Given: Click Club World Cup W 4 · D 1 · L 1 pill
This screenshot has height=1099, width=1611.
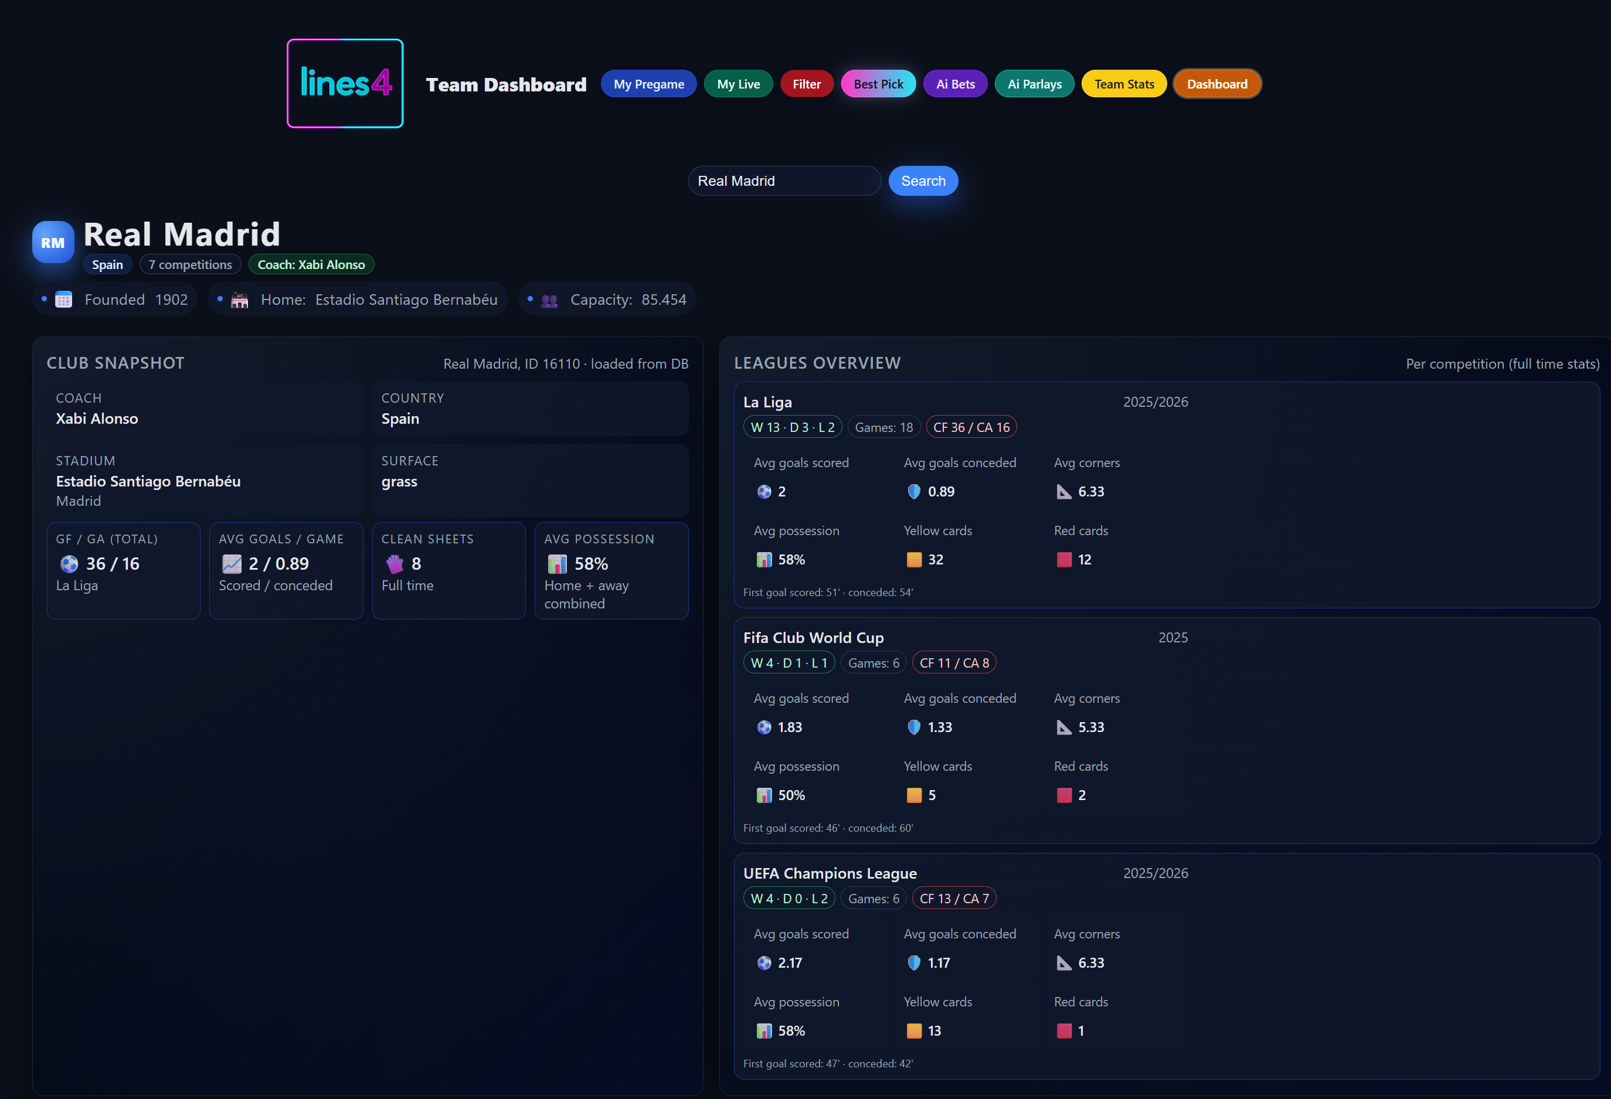Looking at the screenshot, I should (789, 663).
